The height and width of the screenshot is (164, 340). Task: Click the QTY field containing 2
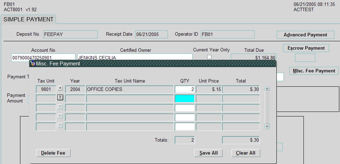click(184, 89)
